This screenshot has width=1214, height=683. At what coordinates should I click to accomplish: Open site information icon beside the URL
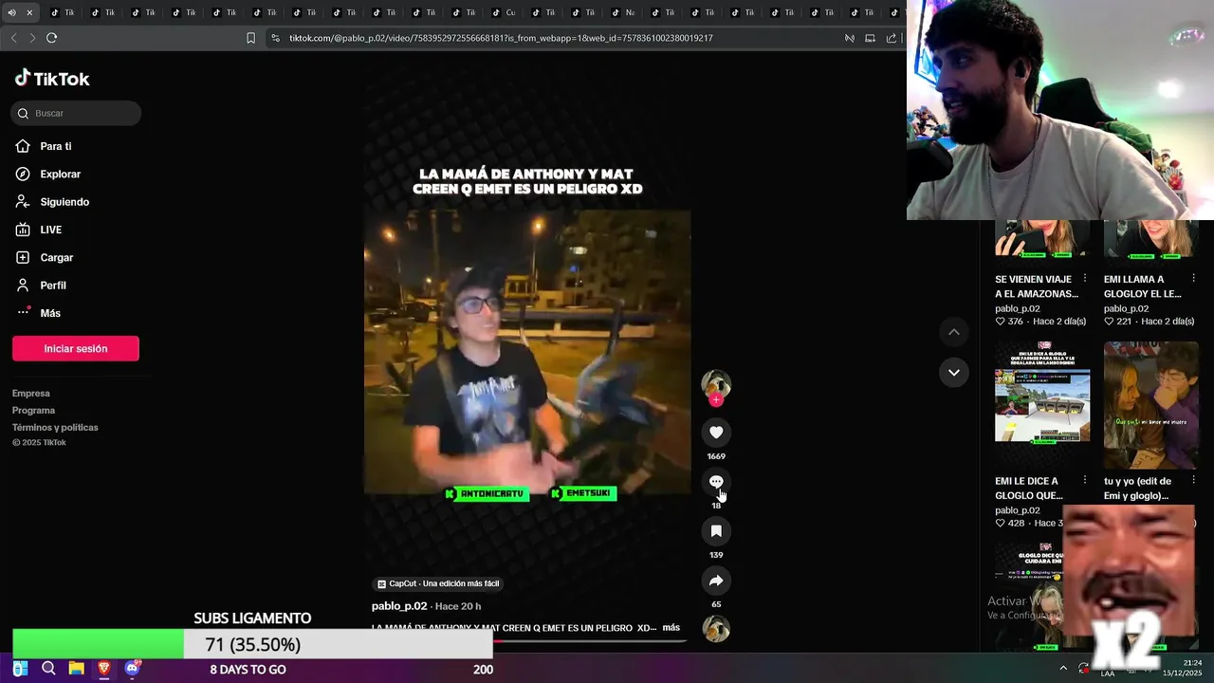(x=275, y=38)
